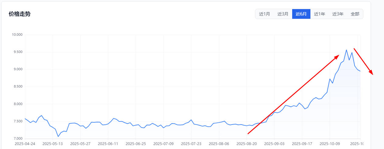Show the 近1年 price trend

(320, 14)
